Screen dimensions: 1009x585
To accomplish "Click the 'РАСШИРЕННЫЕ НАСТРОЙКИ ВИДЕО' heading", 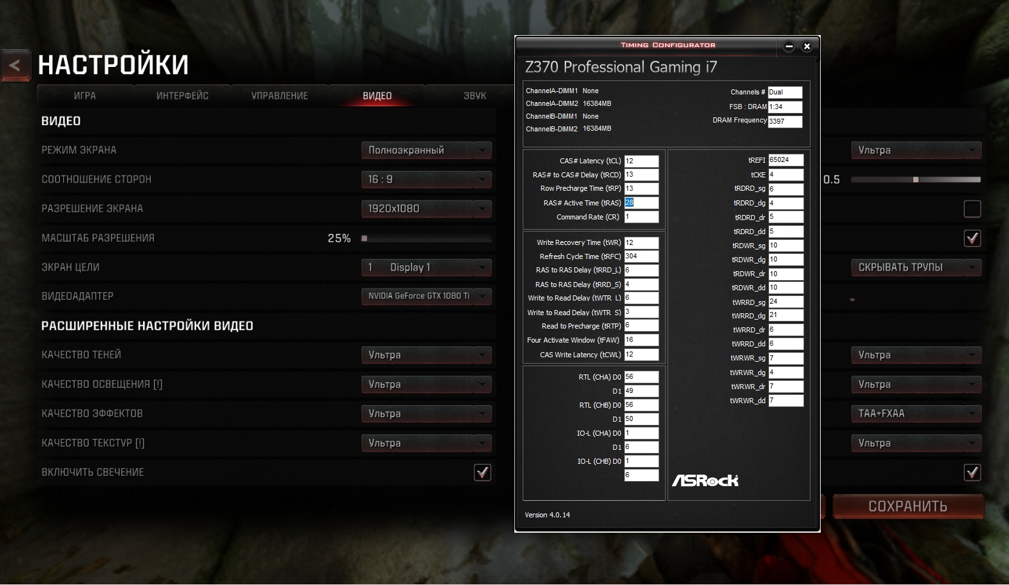I will [147, 326].
